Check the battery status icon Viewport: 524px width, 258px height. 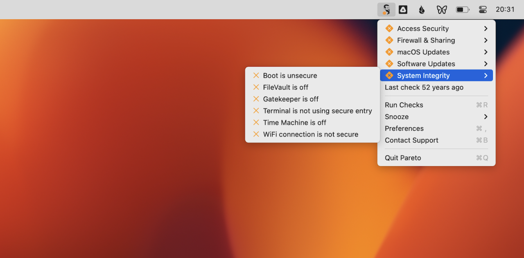[463, 9]
